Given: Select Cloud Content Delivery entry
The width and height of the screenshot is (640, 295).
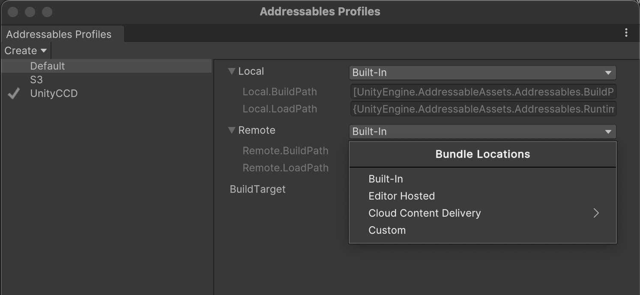Looking at the screenshot, I should [425, 213].
